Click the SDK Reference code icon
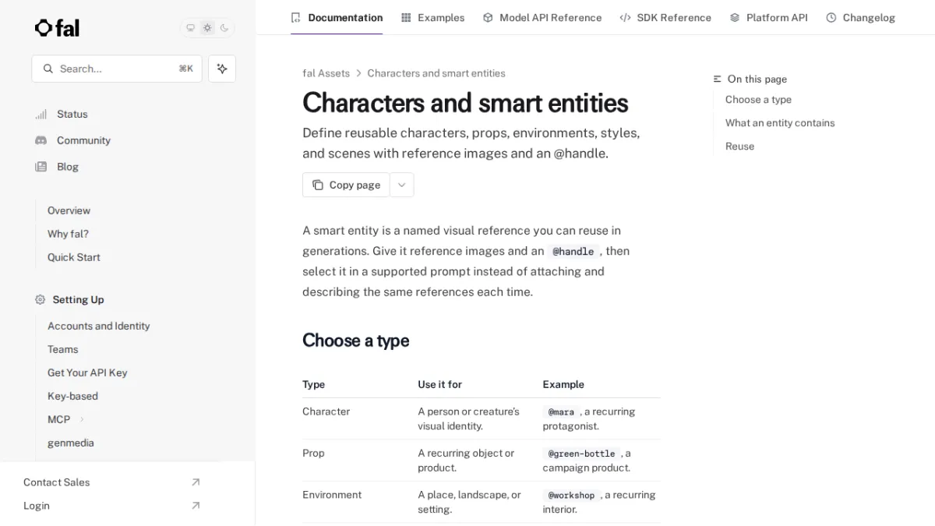 pyautogui.click(x=625, y=17)
